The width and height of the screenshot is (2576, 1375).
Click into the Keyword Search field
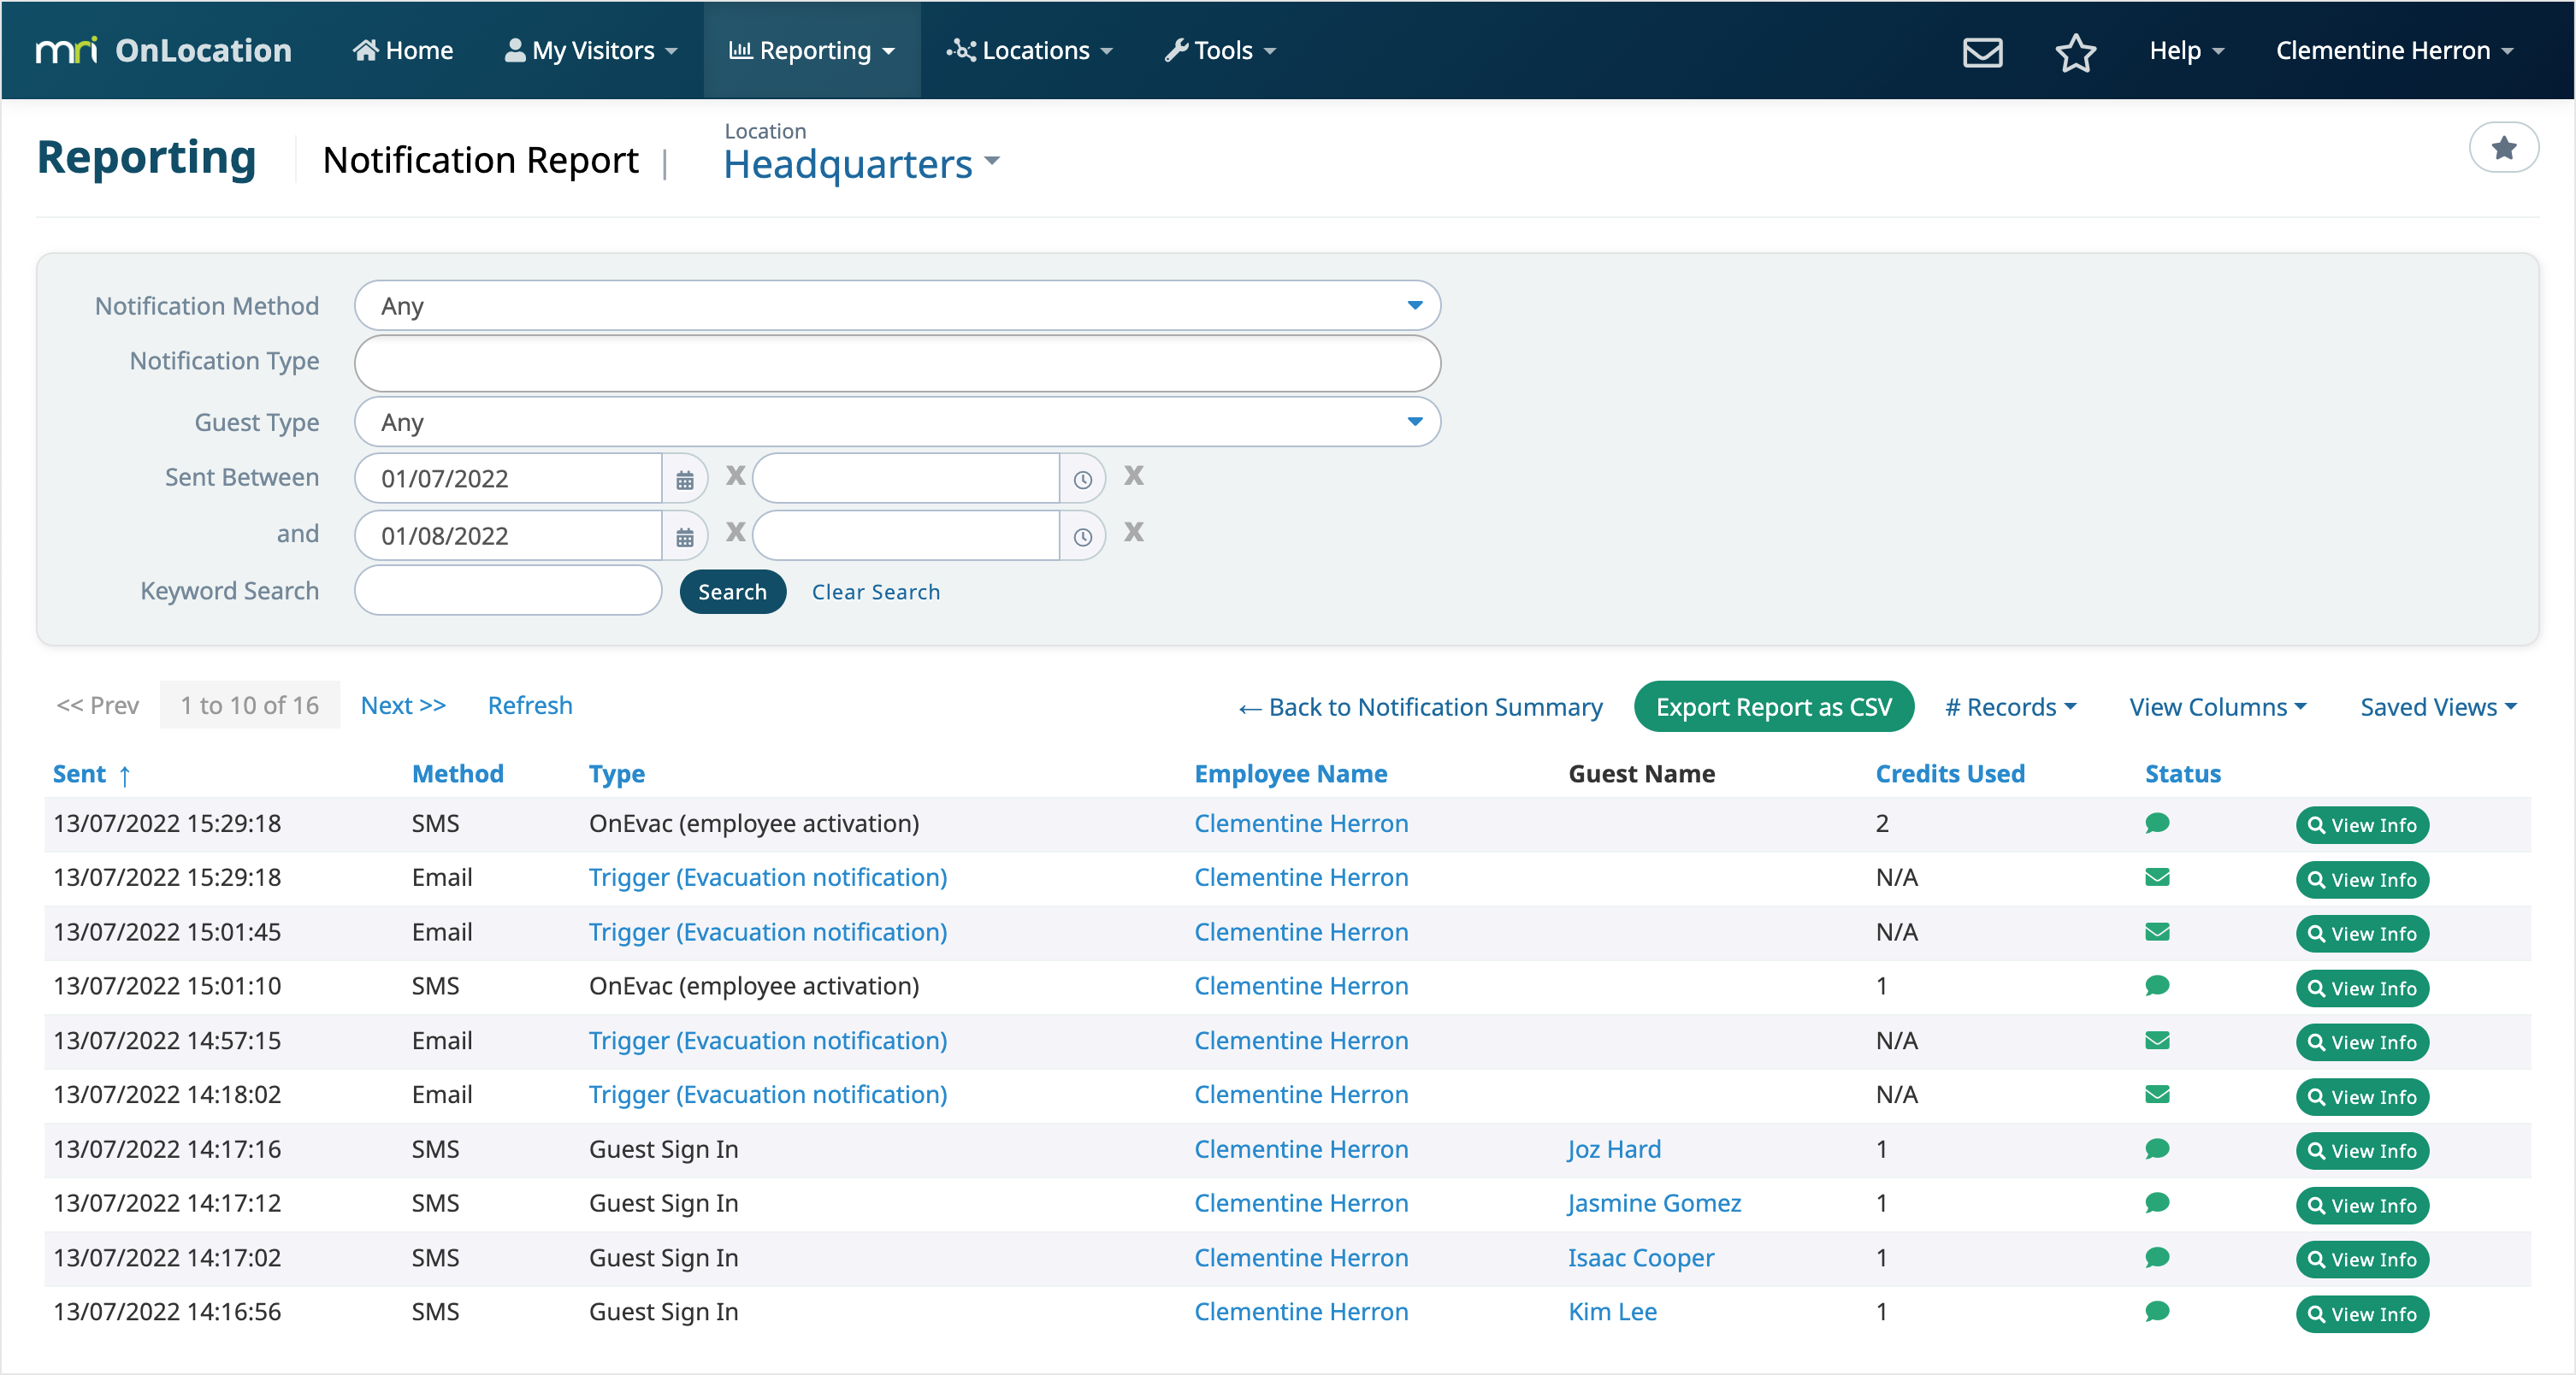click(508, 591)
